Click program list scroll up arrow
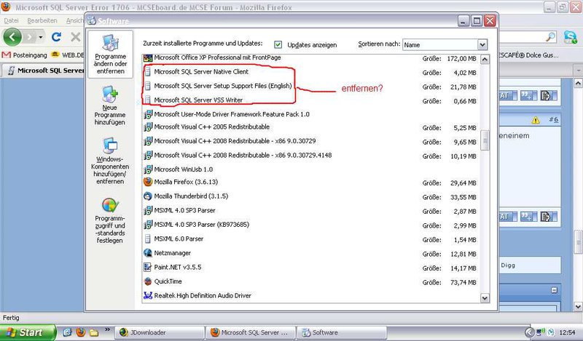583x341 pixels. pos(485,60)
